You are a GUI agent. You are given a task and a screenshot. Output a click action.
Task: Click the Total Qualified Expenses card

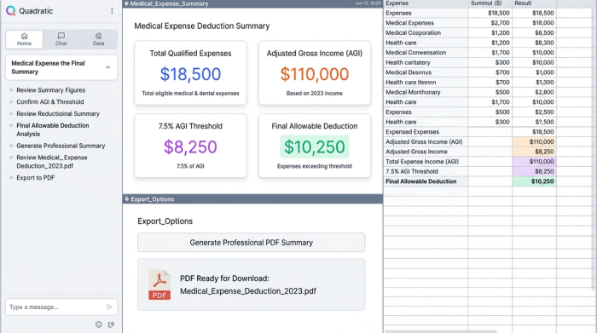click(x=190, y=72)
